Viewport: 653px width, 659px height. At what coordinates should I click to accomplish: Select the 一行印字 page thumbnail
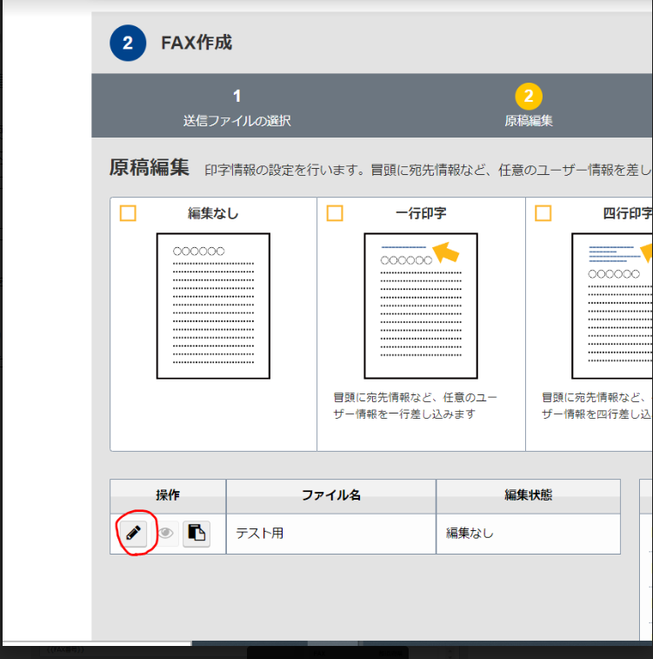point(421,306)
